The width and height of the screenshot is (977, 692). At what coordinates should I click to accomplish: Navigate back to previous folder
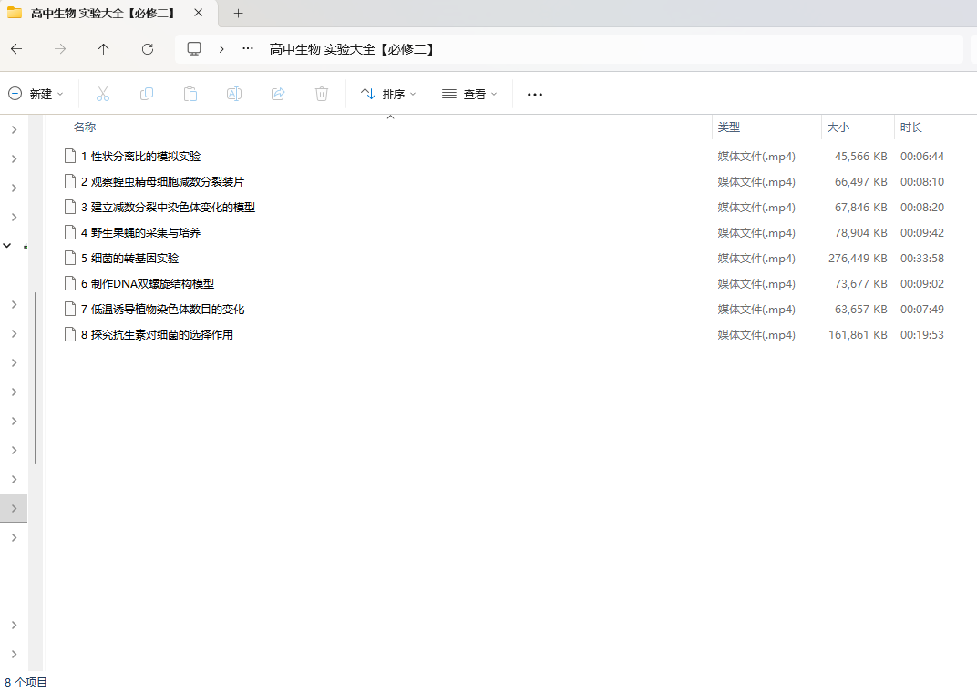pos(16,49)
